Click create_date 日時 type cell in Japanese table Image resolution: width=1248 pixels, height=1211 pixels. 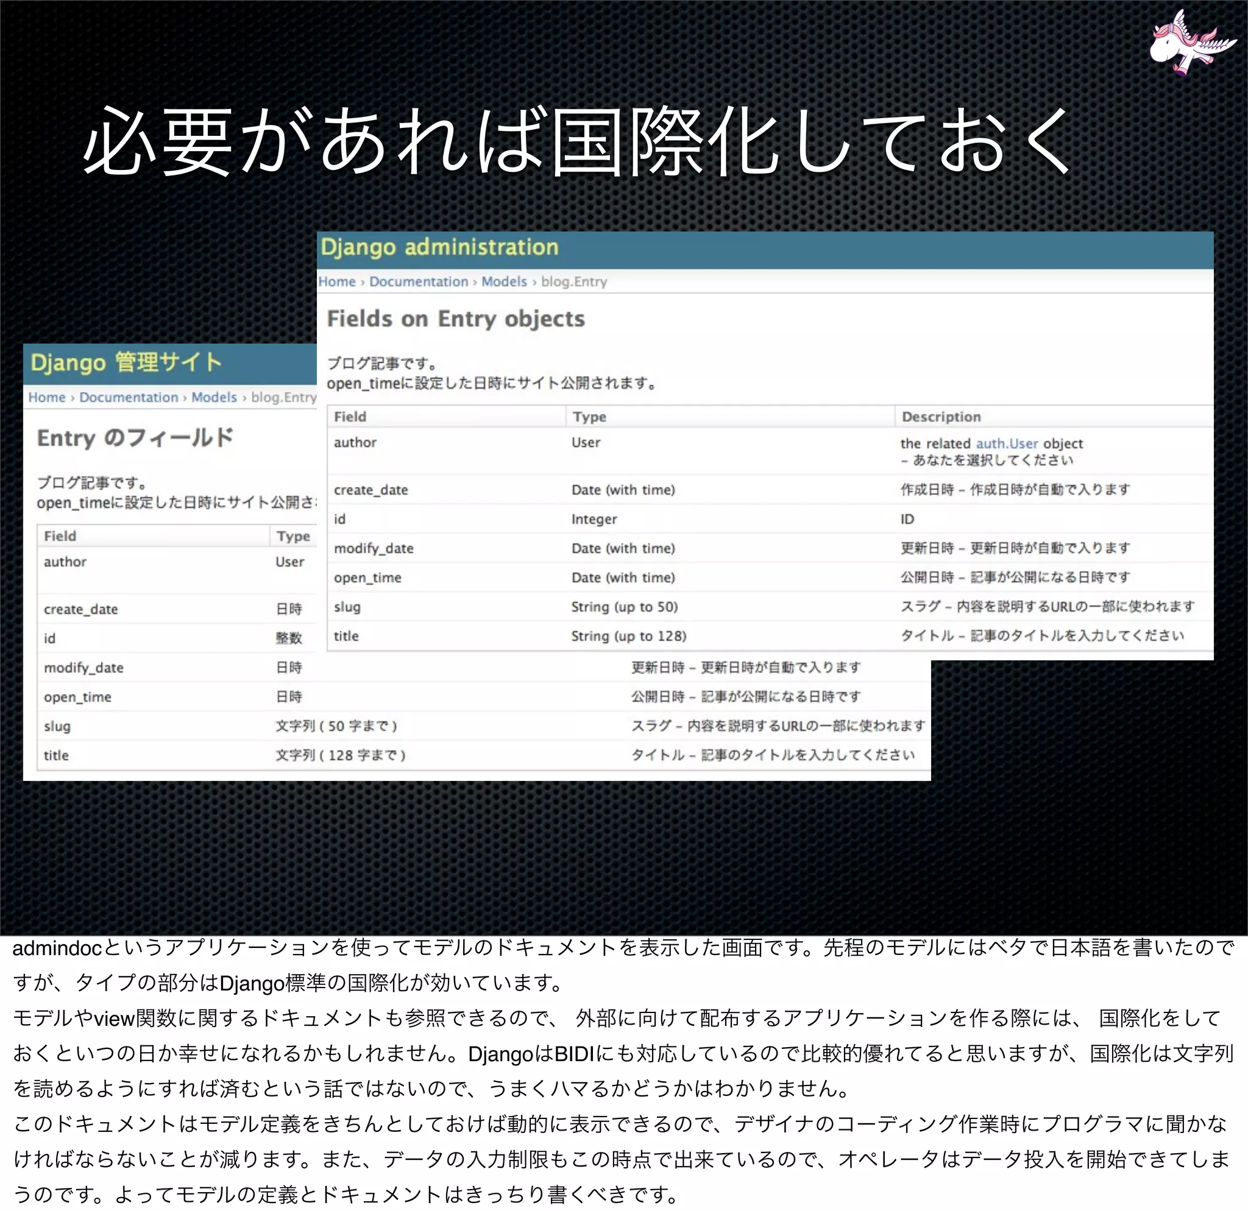pyautogui.click(x=288, y=609)
